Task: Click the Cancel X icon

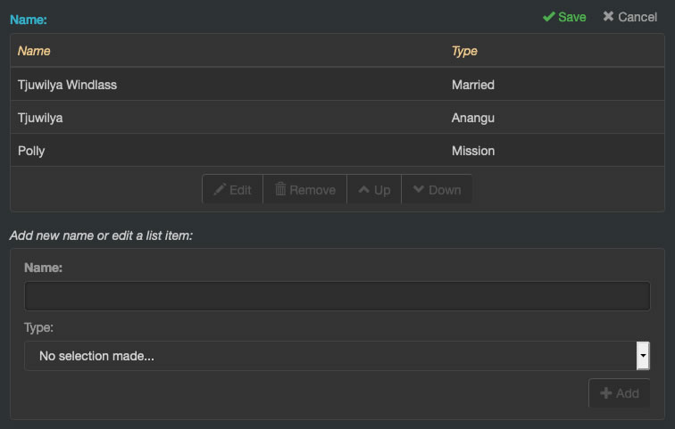Action: pos(608,16)
